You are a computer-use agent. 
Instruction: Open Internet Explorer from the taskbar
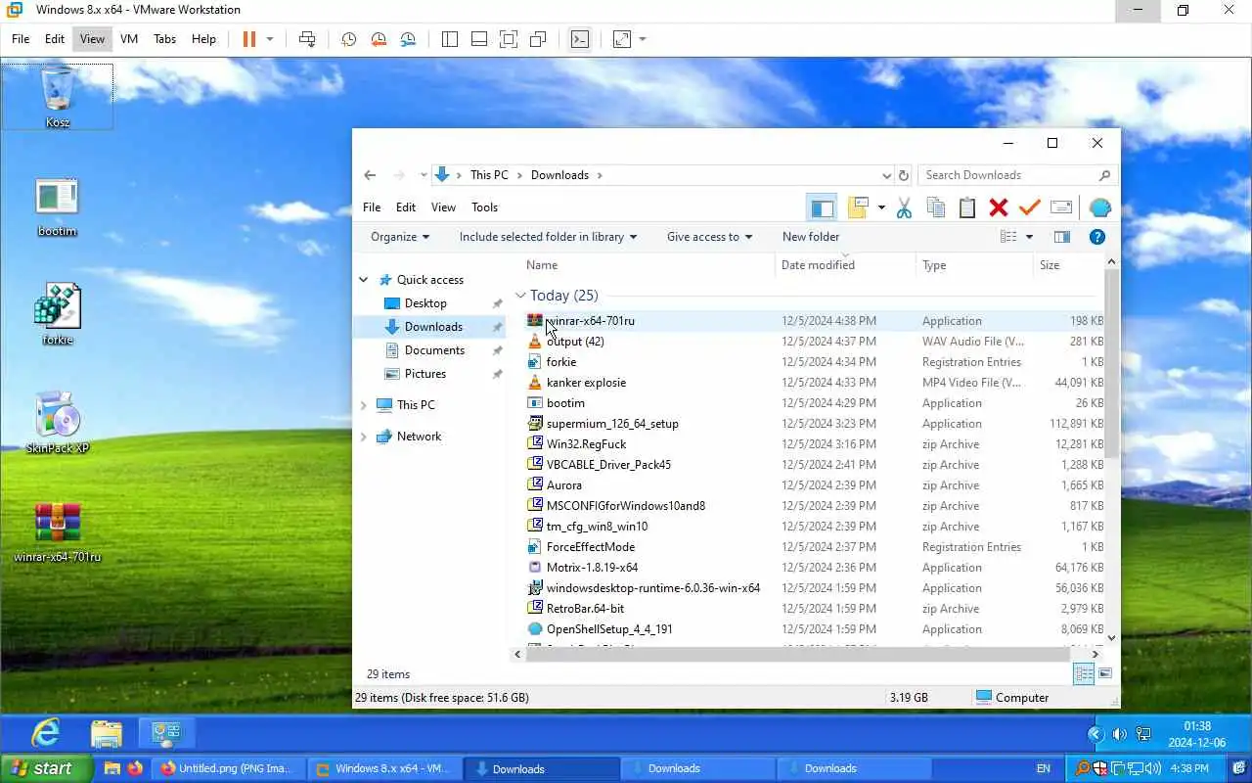pyautogui.click(x=45, y=733)
